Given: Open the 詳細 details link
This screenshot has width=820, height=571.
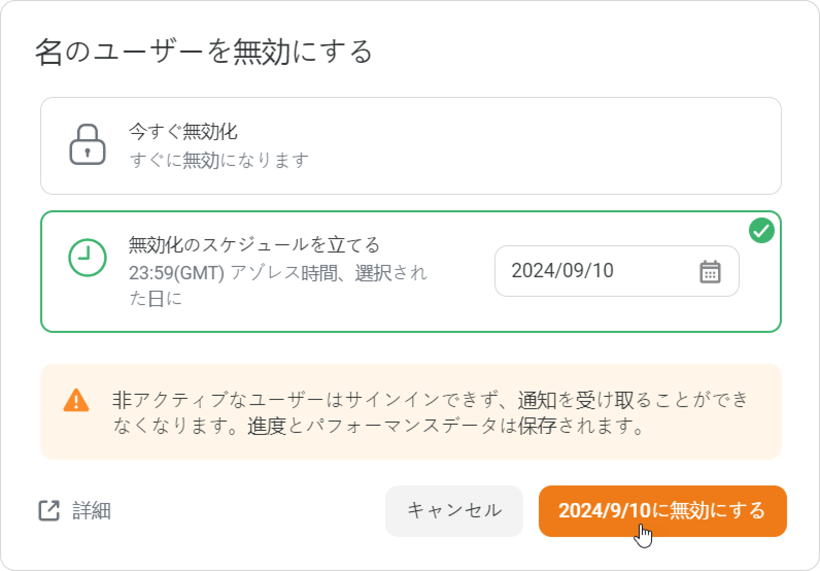Looking at the screenshot, I should point(91,511).
